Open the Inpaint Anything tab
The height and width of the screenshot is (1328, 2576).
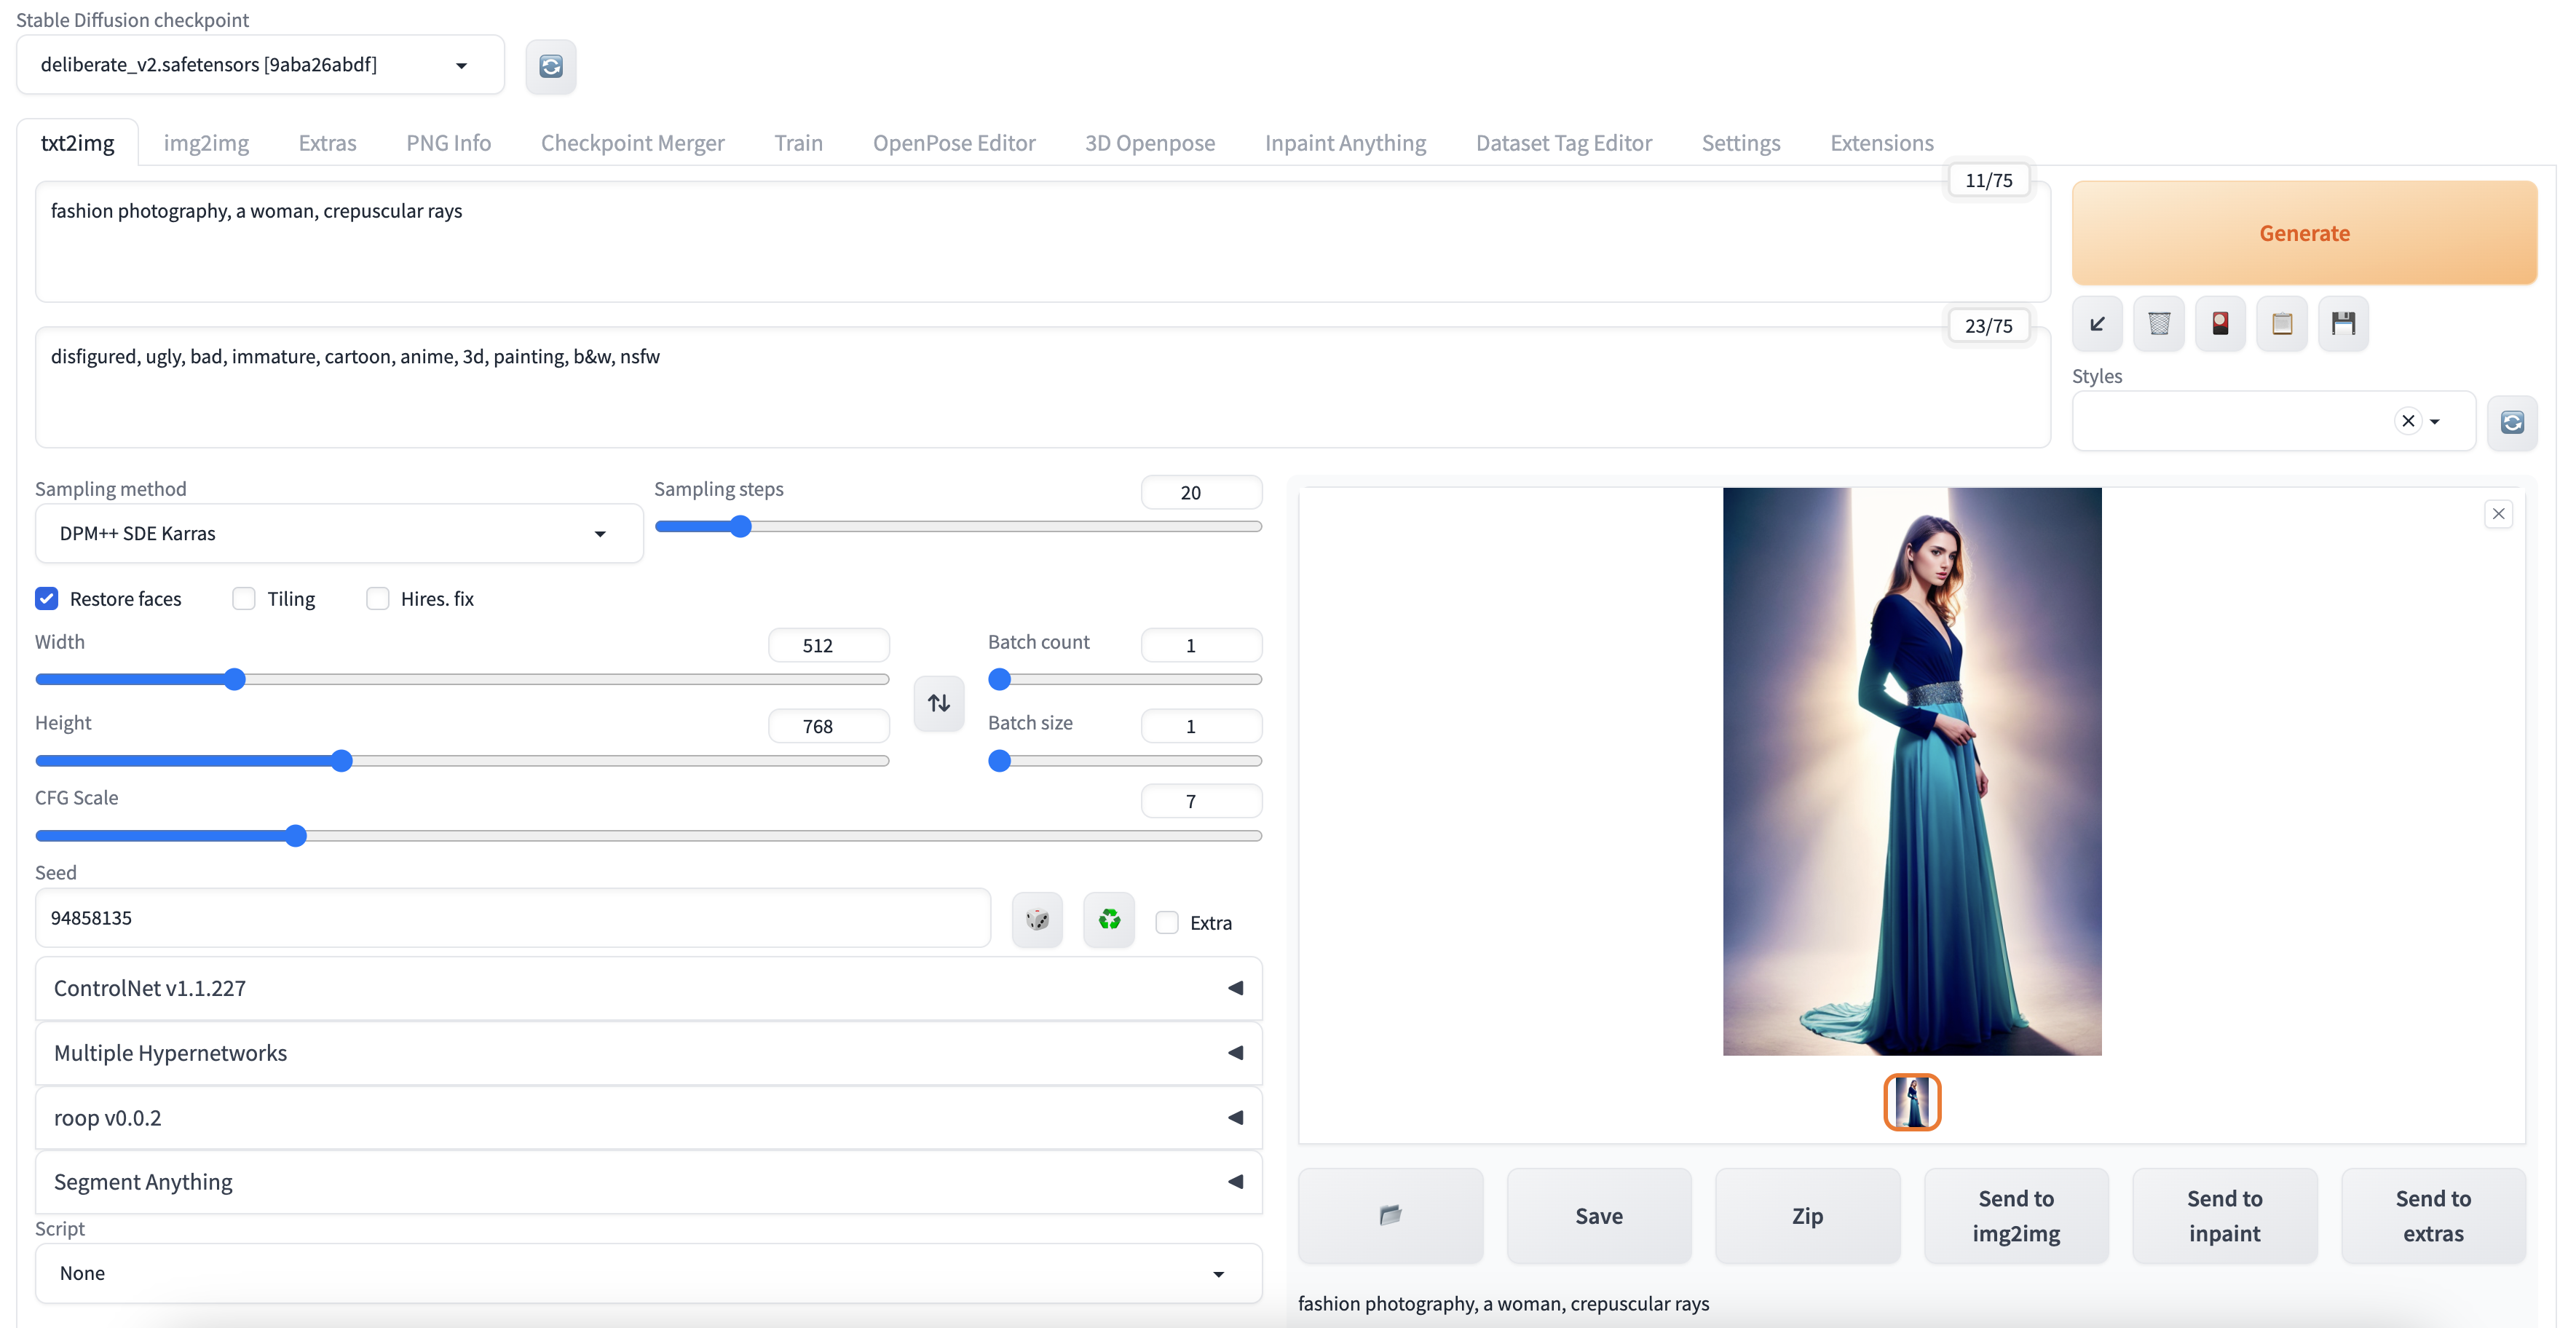1345,143
